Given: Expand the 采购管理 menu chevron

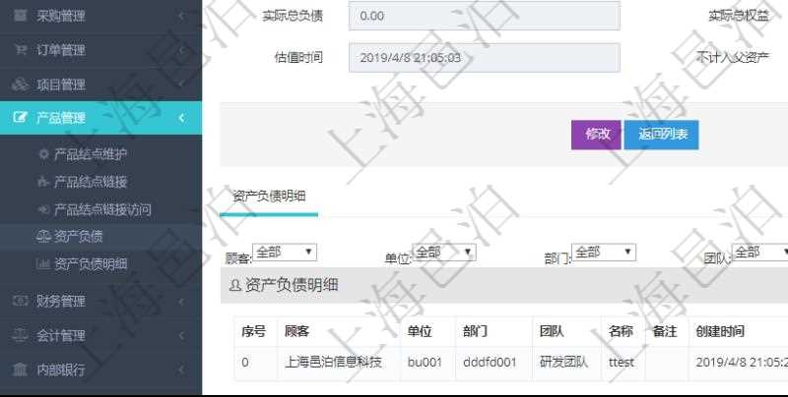Looking at the screenshot, I should click(x=181, y=16).
